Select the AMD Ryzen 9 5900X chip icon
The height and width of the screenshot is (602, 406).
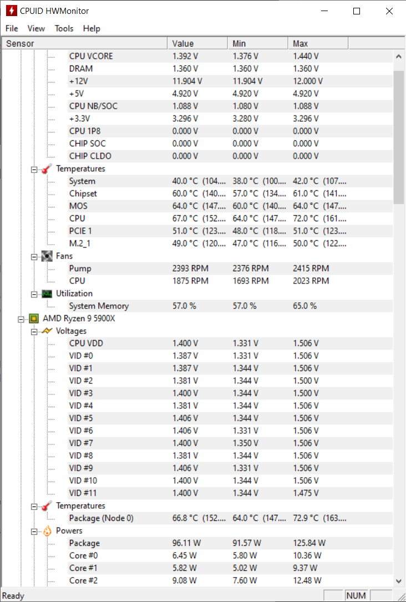pyautogui.click(x=34, y=318)
